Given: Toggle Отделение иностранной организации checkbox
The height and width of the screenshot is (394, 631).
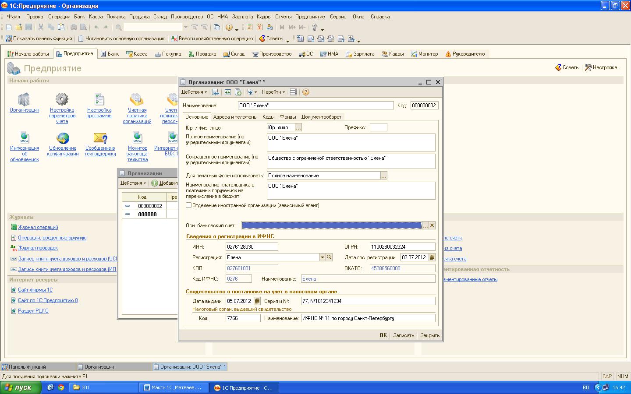Looking at the screenshot, I should pyautogui.click(x=189, y=205).
